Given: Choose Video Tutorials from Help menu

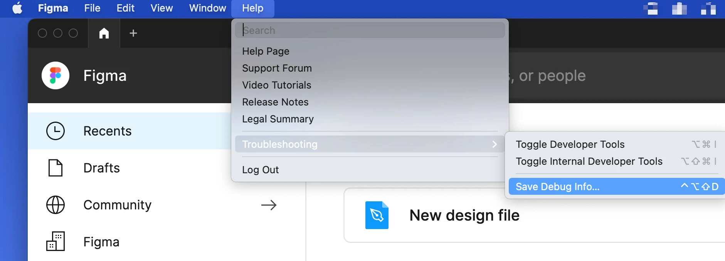Looking at the screenshot, I should coord(370,85).
